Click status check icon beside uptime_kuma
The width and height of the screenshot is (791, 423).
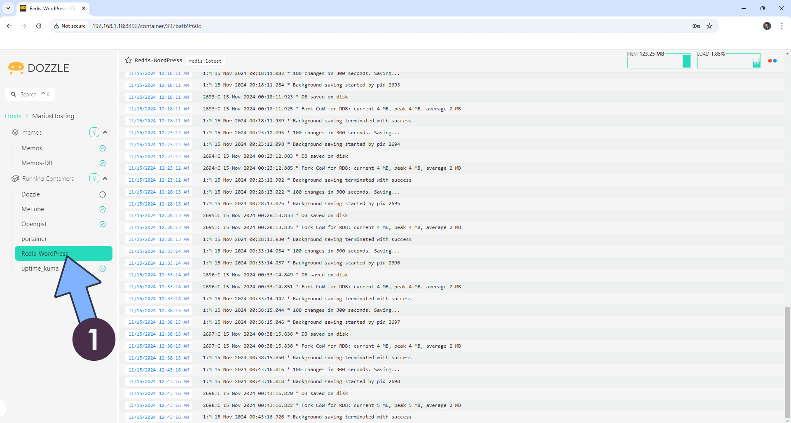tap(103, 269)
